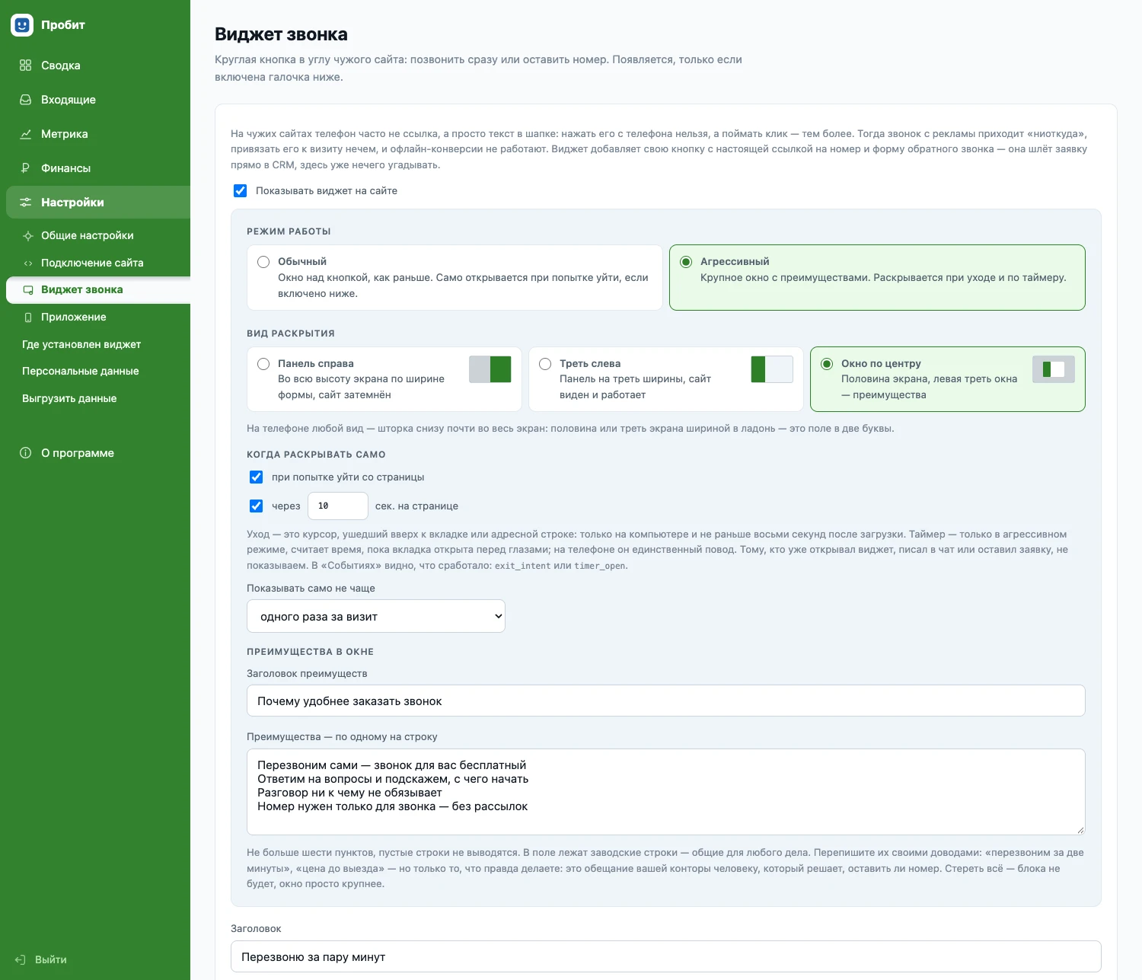The image size is (1142, 980).
Task: Click the Пробит logo icon
Action: tap(22, 25)
